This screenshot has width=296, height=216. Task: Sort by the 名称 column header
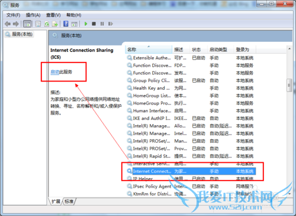coord(149,50)
